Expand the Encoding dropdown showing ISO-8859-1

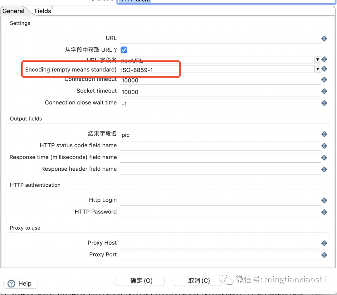tap(318, 69)
